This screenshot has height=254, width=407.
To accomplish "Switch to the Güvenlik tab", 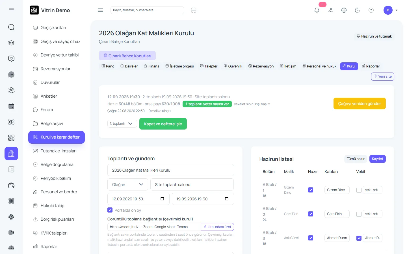I will tap(233, 66).
